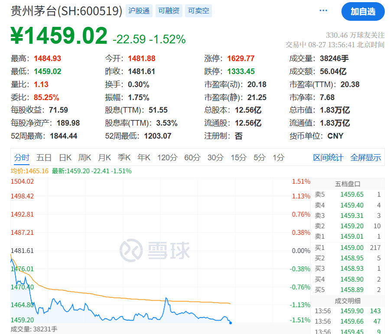Click the 52周最低 value 1203.07
Screen dimensions: 390x334
pos(158,136)
